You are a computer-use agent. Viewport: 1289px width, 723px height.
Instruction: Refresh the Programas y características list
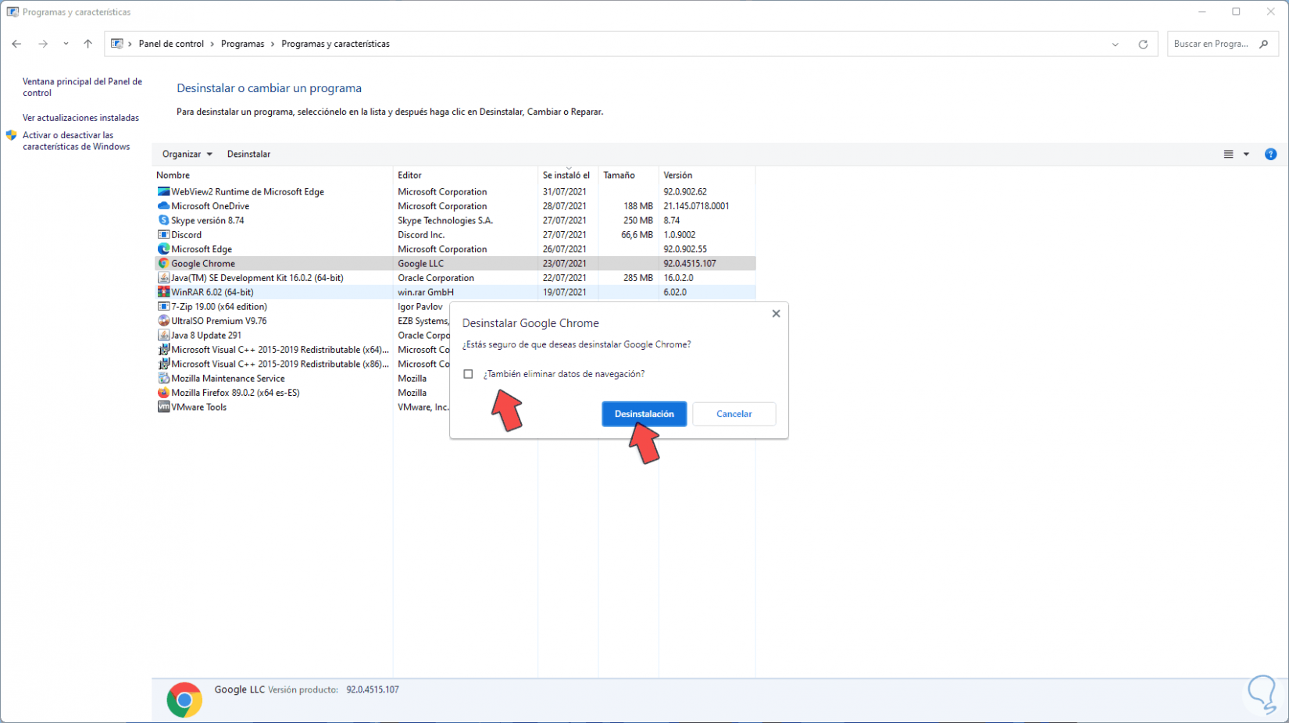(x=1143, y=45)
